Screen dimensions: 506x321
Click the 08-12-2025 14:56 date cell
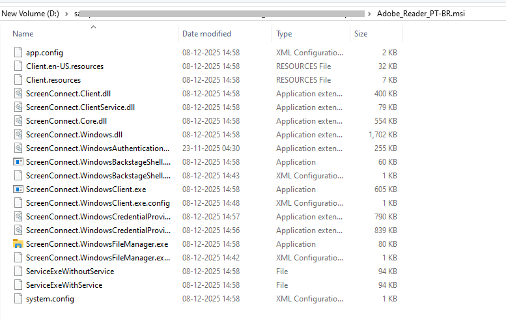(211, 230)
